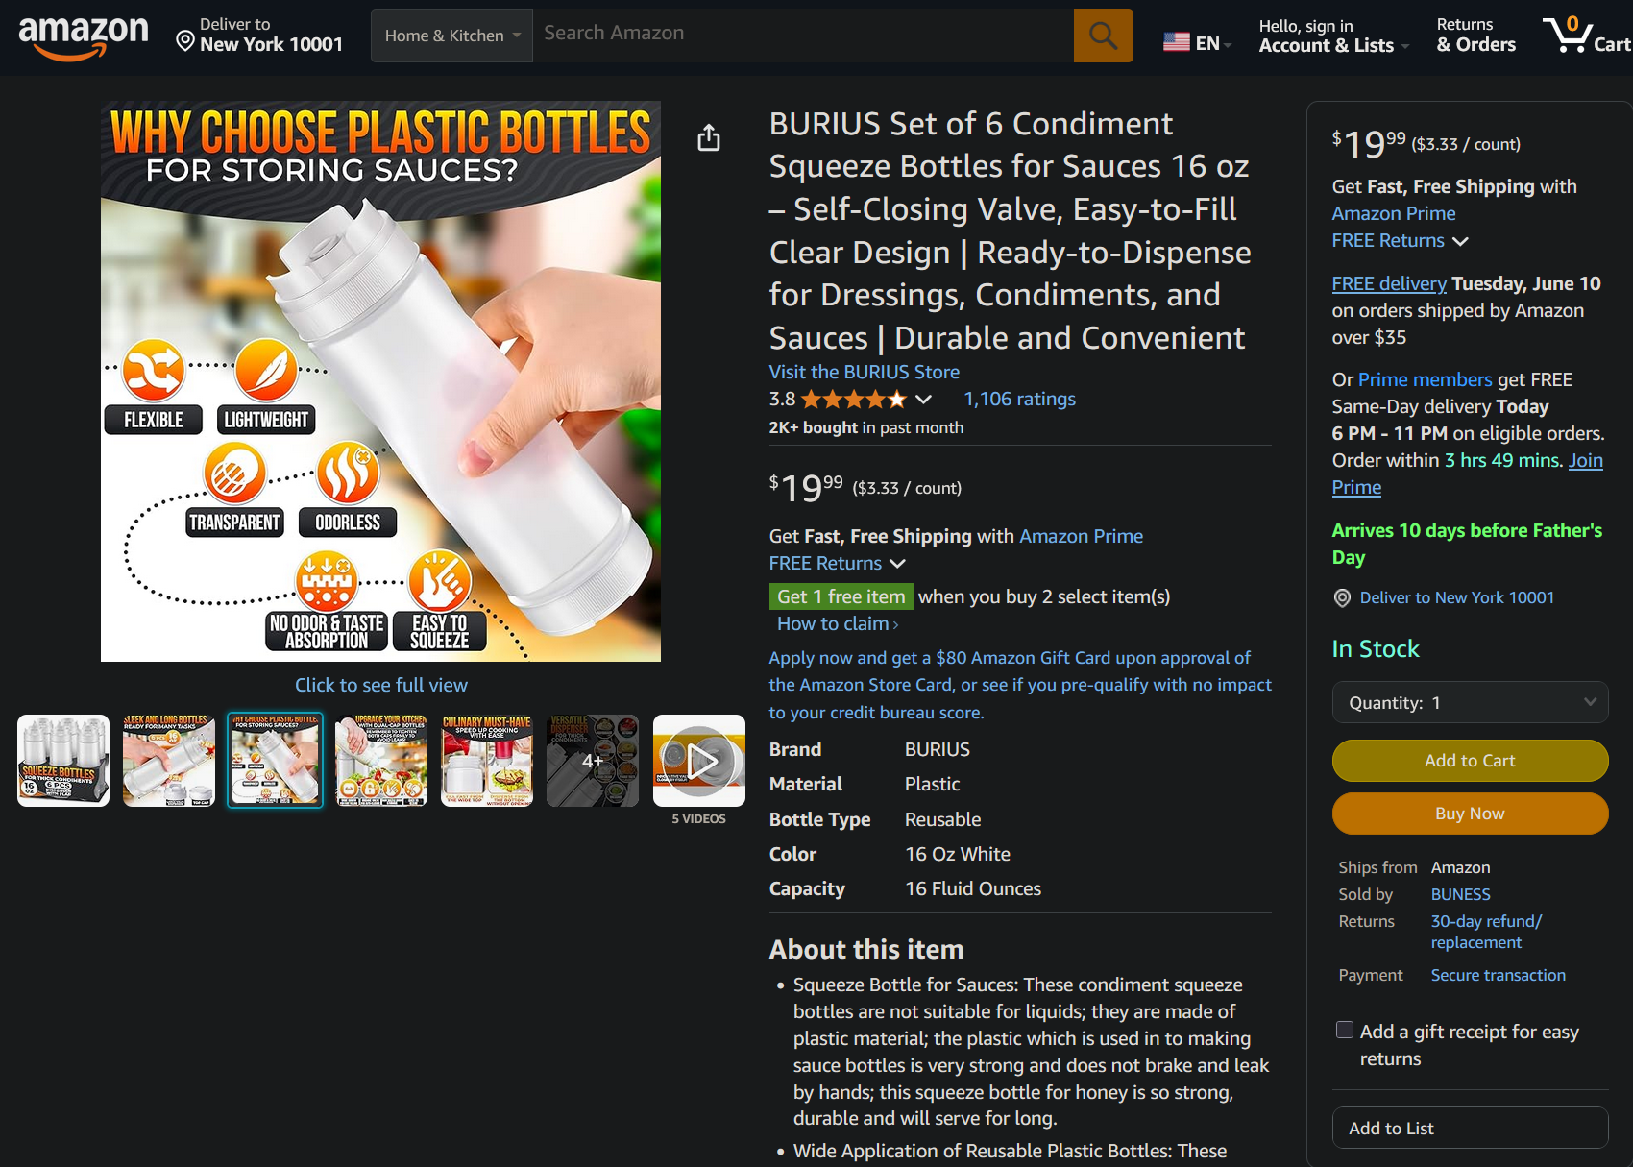Open Returns & Orders

[x=1475, y=36]
